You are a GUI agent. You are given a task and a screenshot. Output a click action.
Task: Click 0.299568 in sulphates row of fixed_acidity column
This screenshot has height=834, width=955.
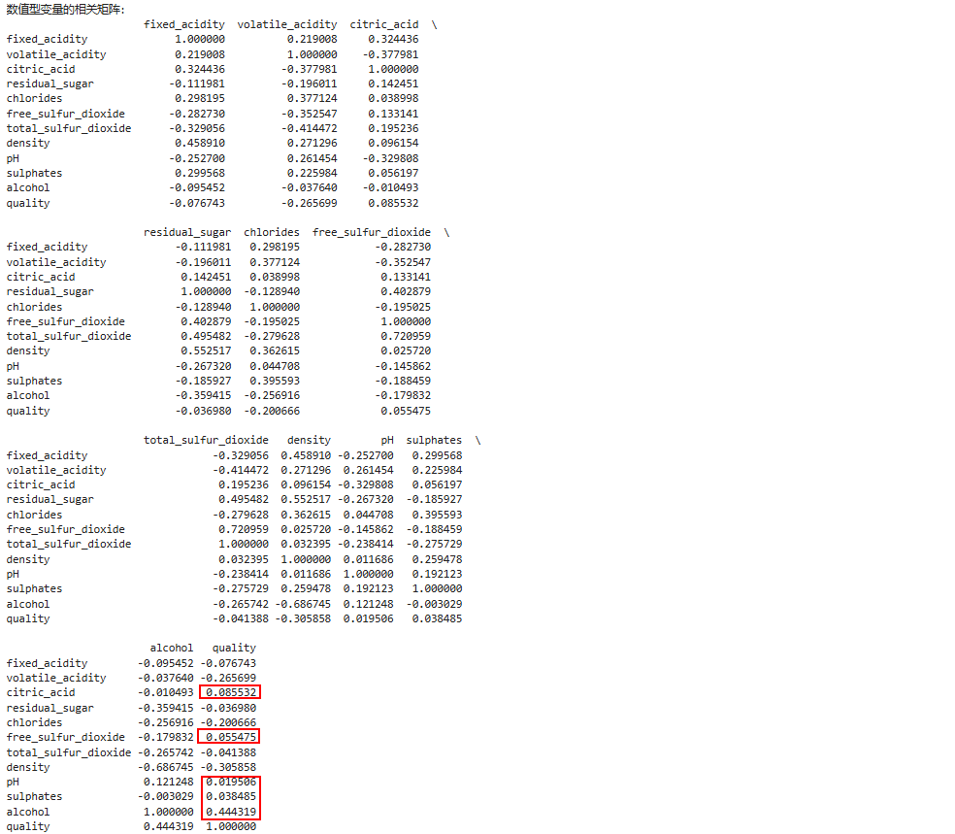coord(200,173)
